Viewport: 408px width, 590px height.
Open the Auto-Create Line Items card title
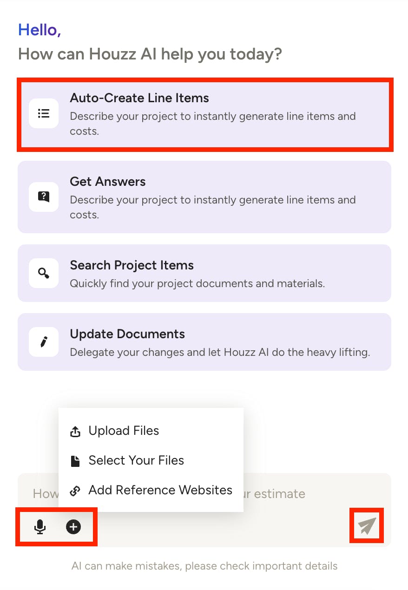139,98
